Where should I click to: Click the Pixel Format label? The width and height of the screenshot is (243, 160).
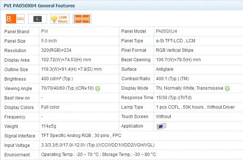pos(134,50)
